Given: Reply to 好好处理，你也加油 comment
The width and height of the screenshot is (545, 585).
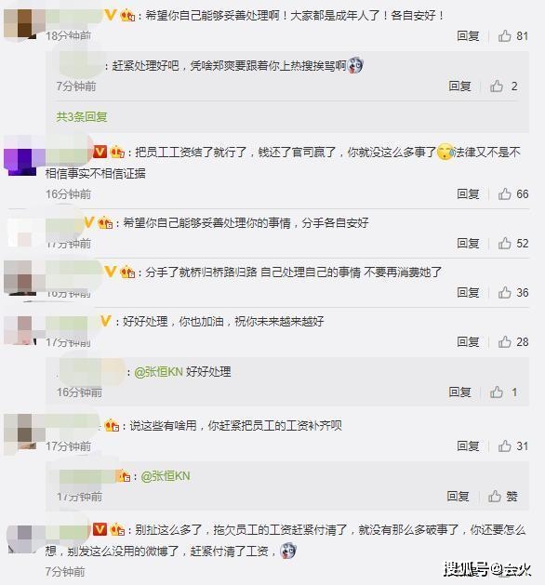Looking at the screenshot, I should point(468,341).
